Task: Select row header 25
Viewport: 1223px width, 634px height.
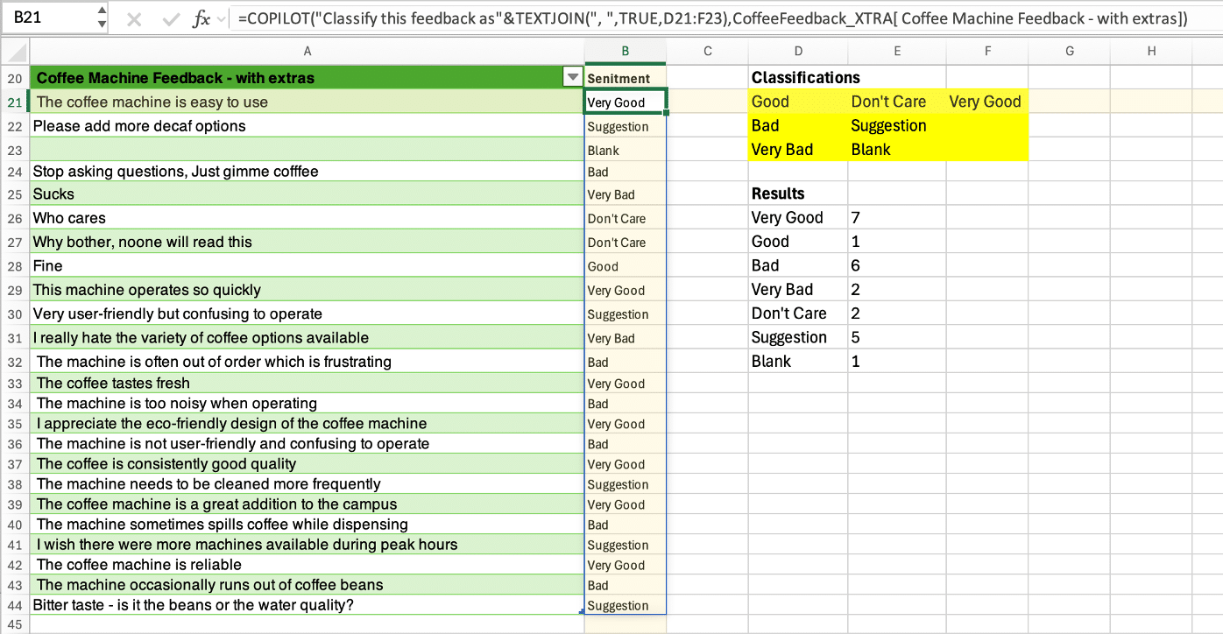Action: pos(14,194)
